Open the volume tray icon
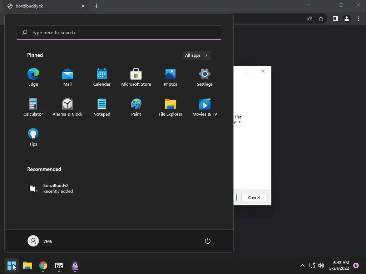366x274 pixels. (x=321, y=265)
